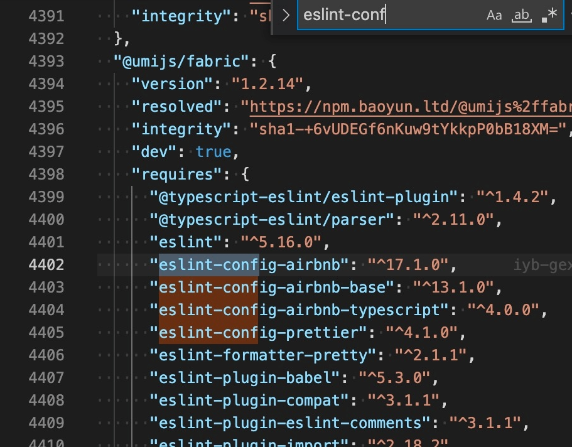This screenshot has width=572, height=447.
Task: Click the "eslint-plugin-compat" key
Action: point(249,401)
